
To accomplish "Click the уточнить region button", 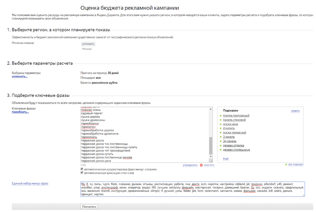I will click(x=88, y=44).
